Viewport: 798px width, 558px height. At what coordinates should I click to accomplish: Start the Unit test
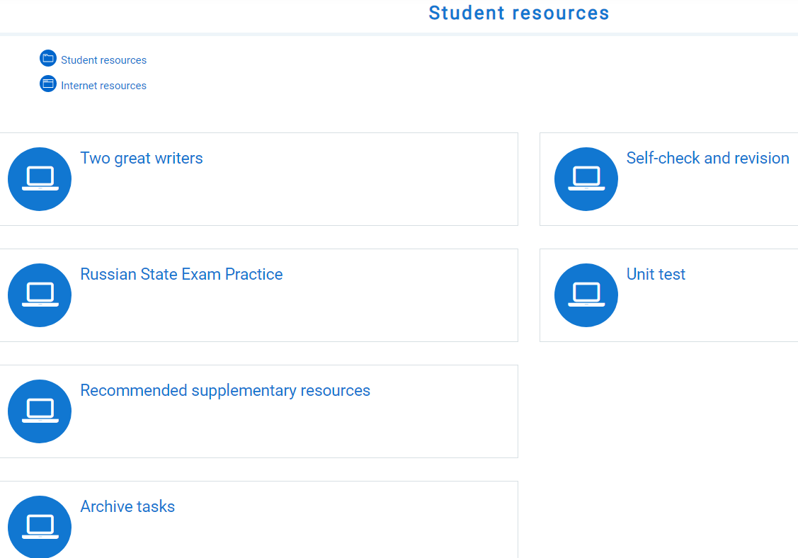pyautogui.click(x=656, y=274)
